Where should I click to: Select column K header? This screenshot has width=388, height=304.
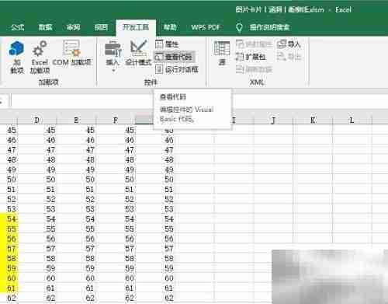313,120
